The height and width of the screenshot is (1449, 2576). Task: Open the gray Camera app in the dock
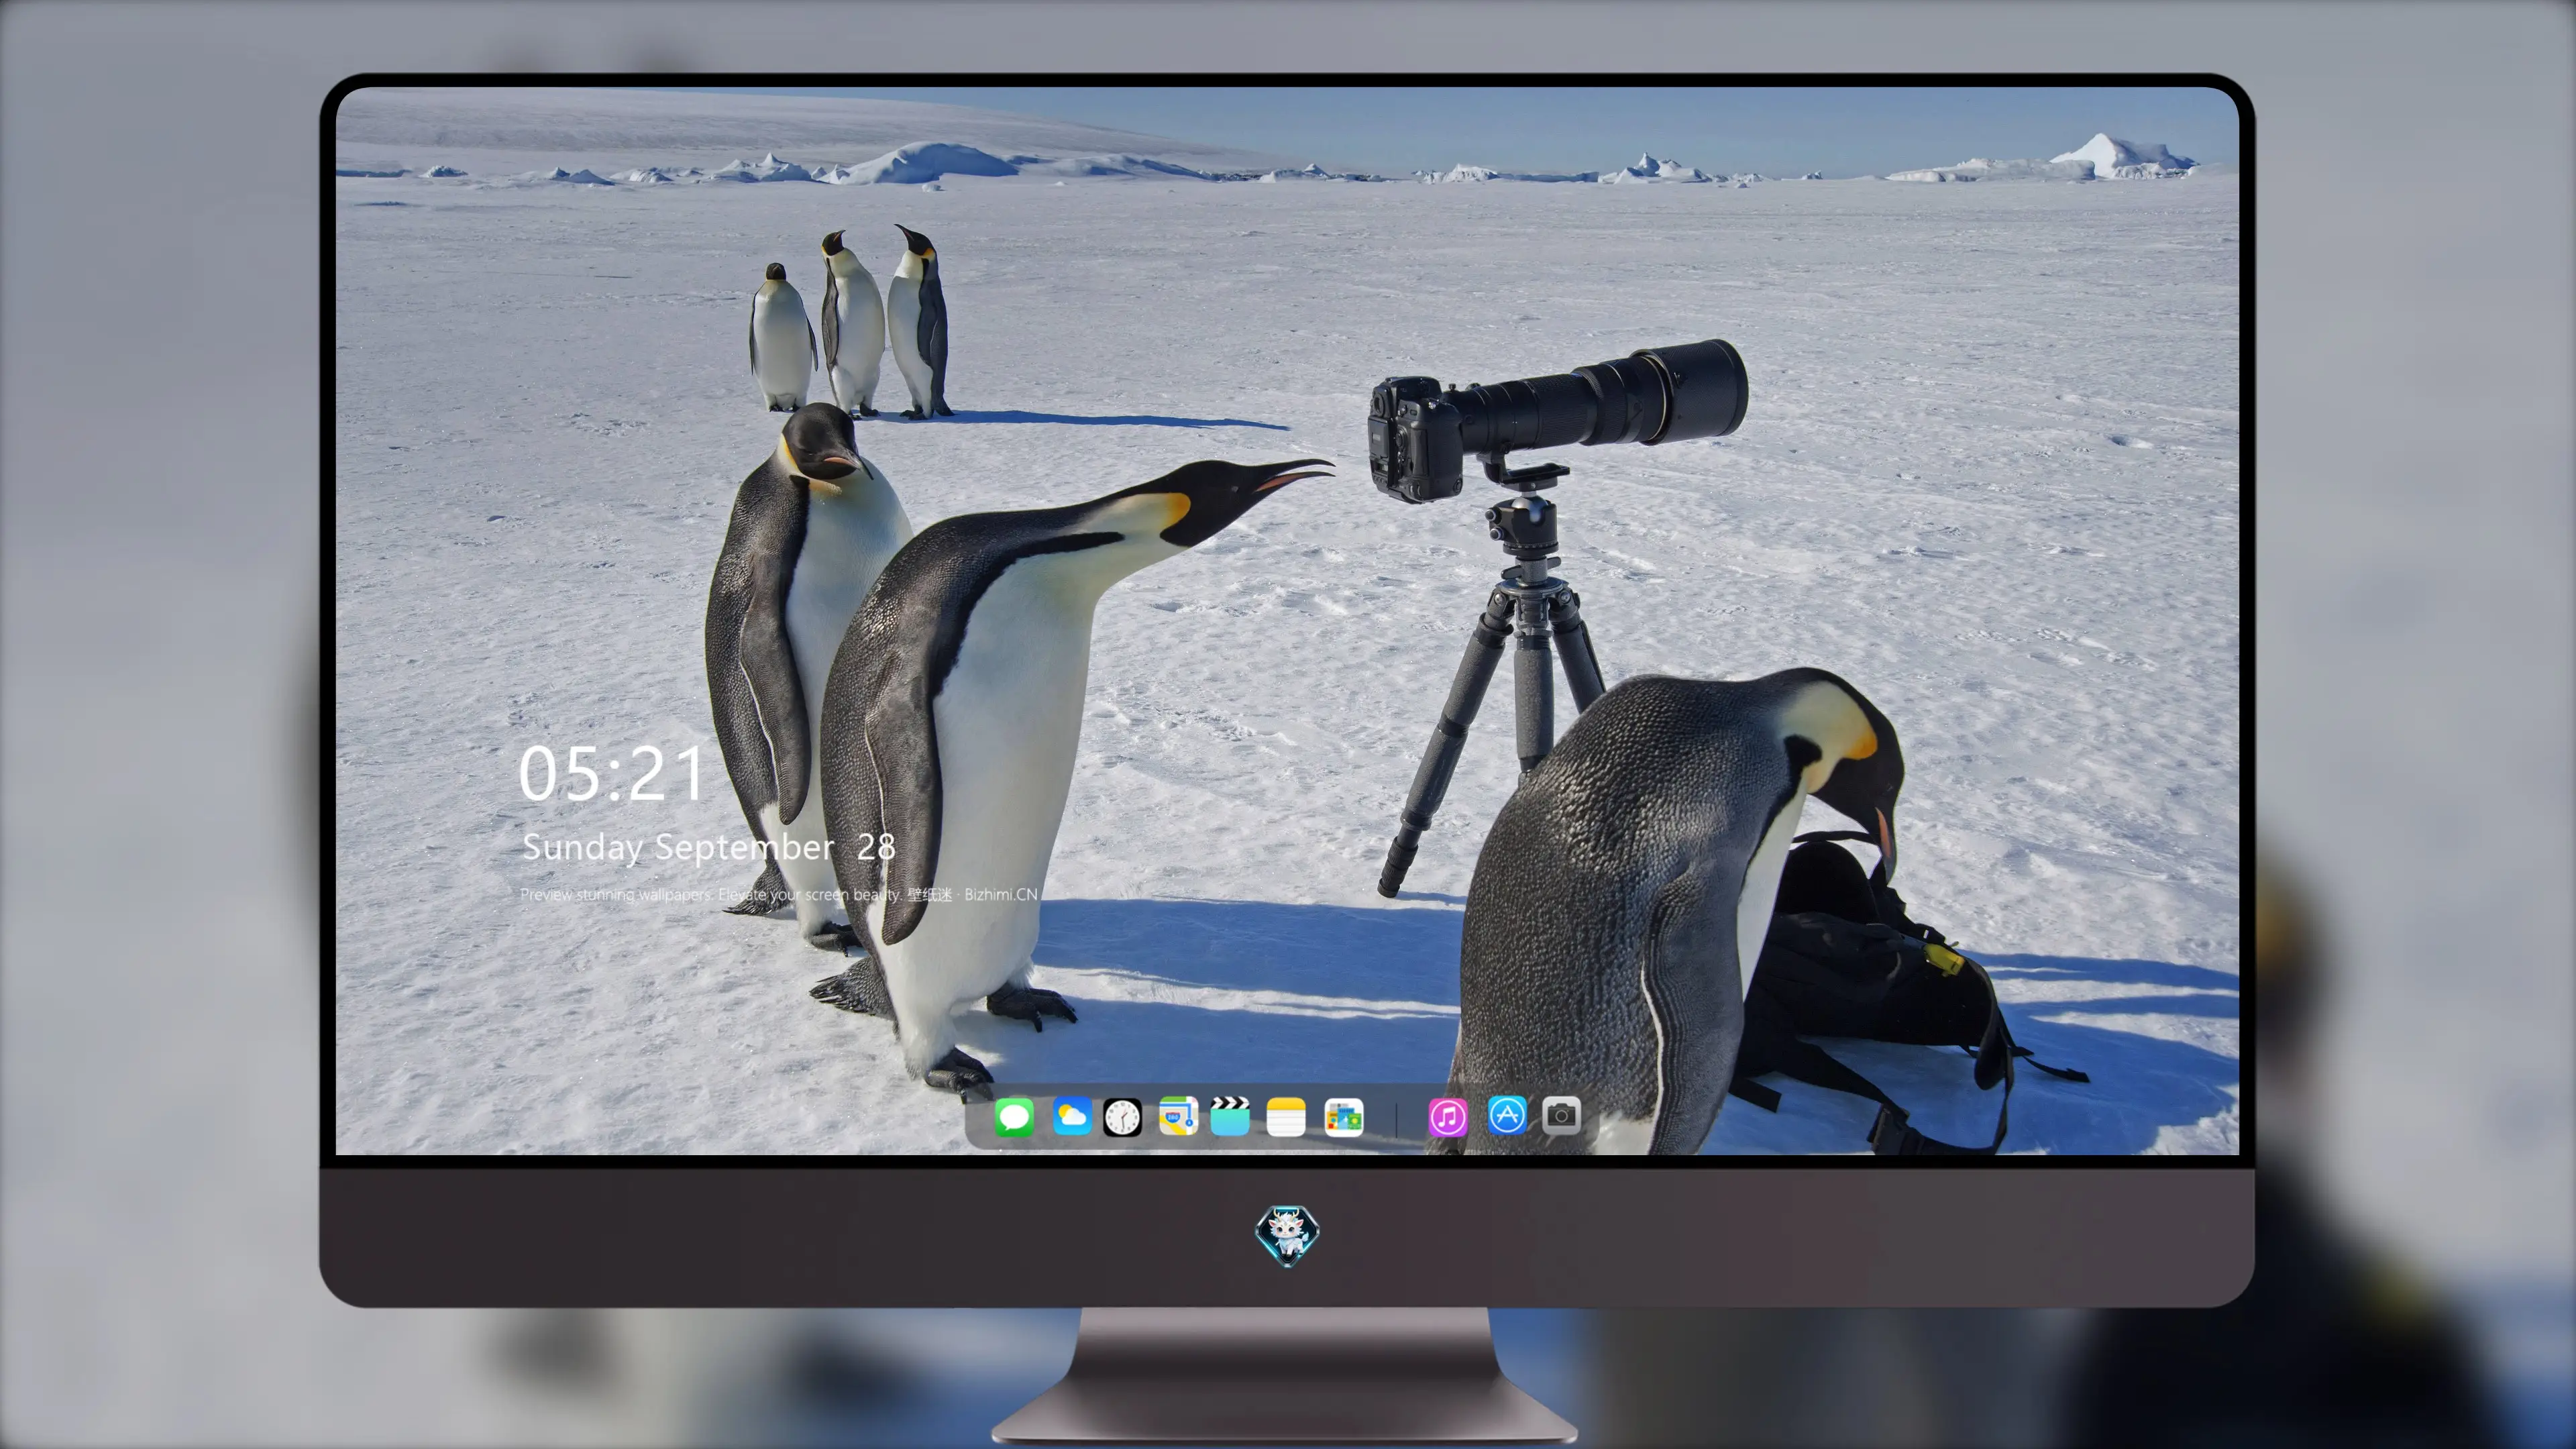click(x=1561, y=1115)
